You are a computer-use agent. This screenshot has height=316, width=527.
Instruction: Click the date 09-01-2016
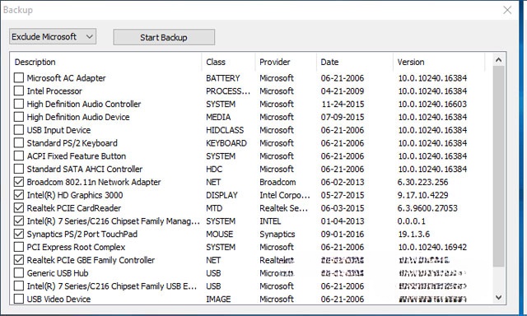point(343,234)
